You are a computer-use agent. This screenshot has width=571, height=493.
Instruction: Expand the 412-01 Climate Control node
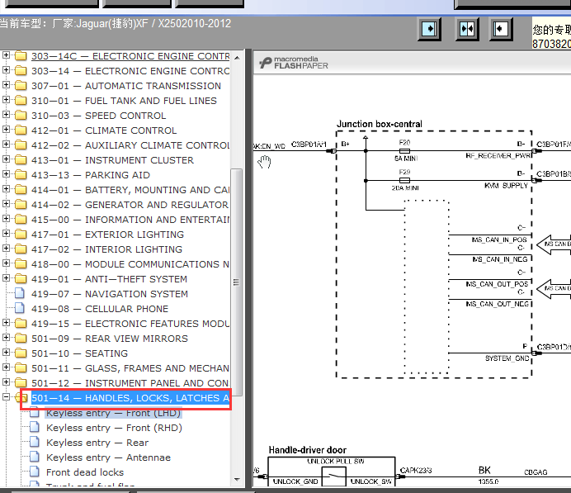click(x=6, y=130)
